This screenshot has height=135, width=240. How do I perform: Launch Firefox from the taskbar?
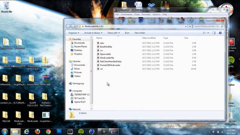tap(37, 132)
